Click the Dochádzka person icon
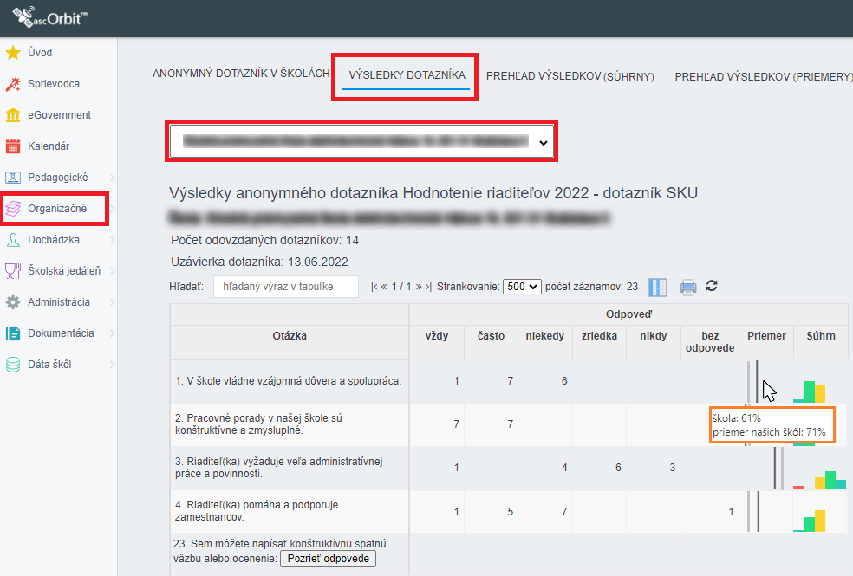 pos(13,240)
